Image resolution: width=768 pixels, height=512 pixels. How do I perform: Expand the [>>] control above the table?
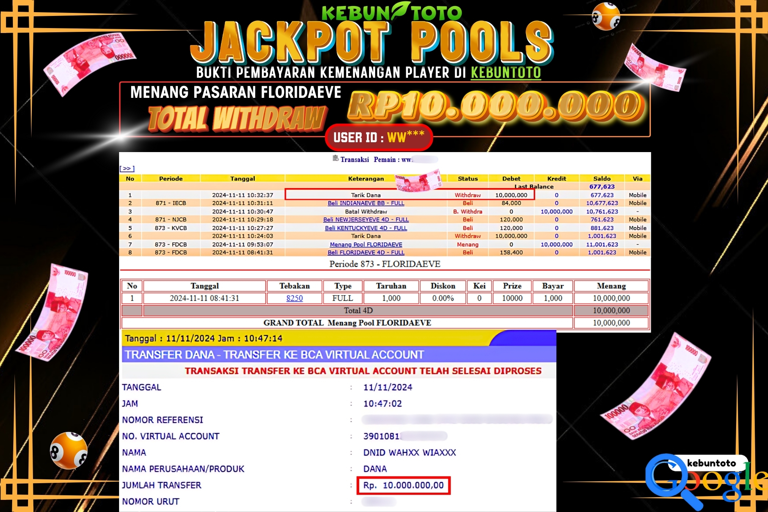(127, 168)
